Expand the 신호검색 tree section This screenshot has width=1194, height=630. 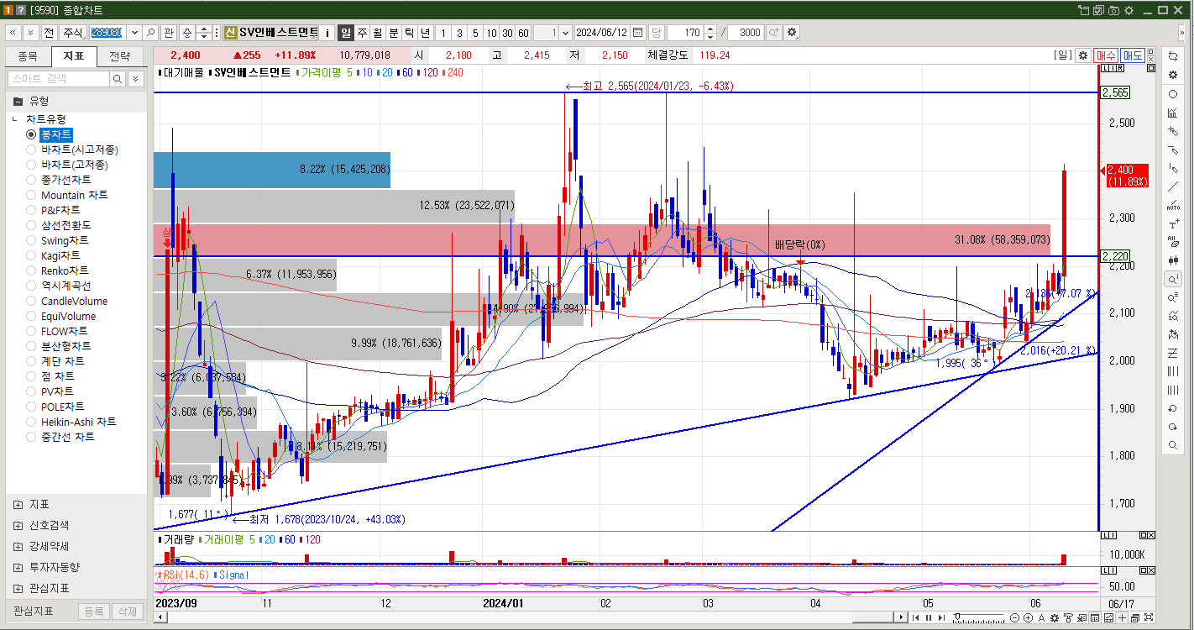coord(18,526)
